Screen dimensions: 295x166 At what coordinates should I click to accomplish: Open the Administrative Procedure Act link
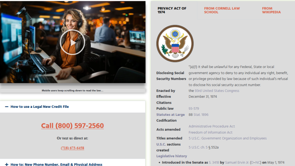click(x=212, y=126)
